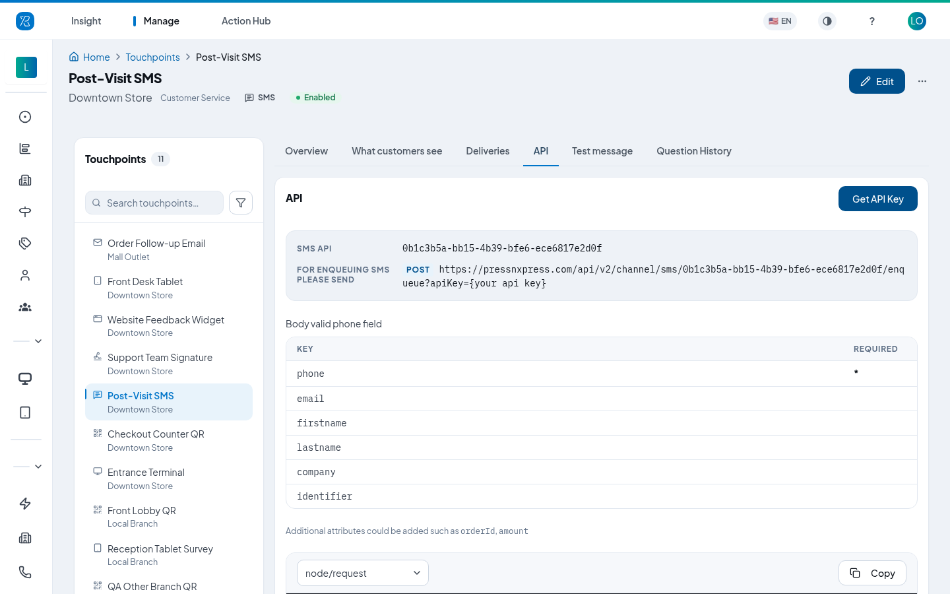Open the EN language selector
This screenshot has width=950, height=594.
coord(780,21)
